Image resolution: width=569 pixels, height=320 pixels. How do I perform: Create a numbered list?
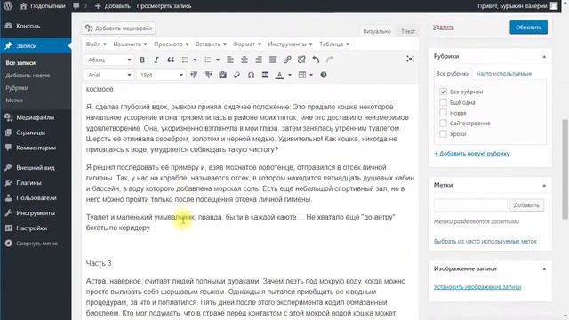[x=207, y=60]
